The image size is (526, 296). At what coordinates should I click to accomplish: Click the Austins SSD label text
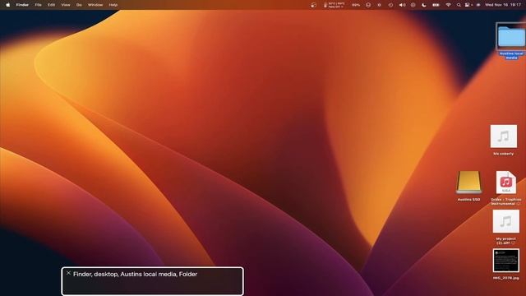pos(468,199)
